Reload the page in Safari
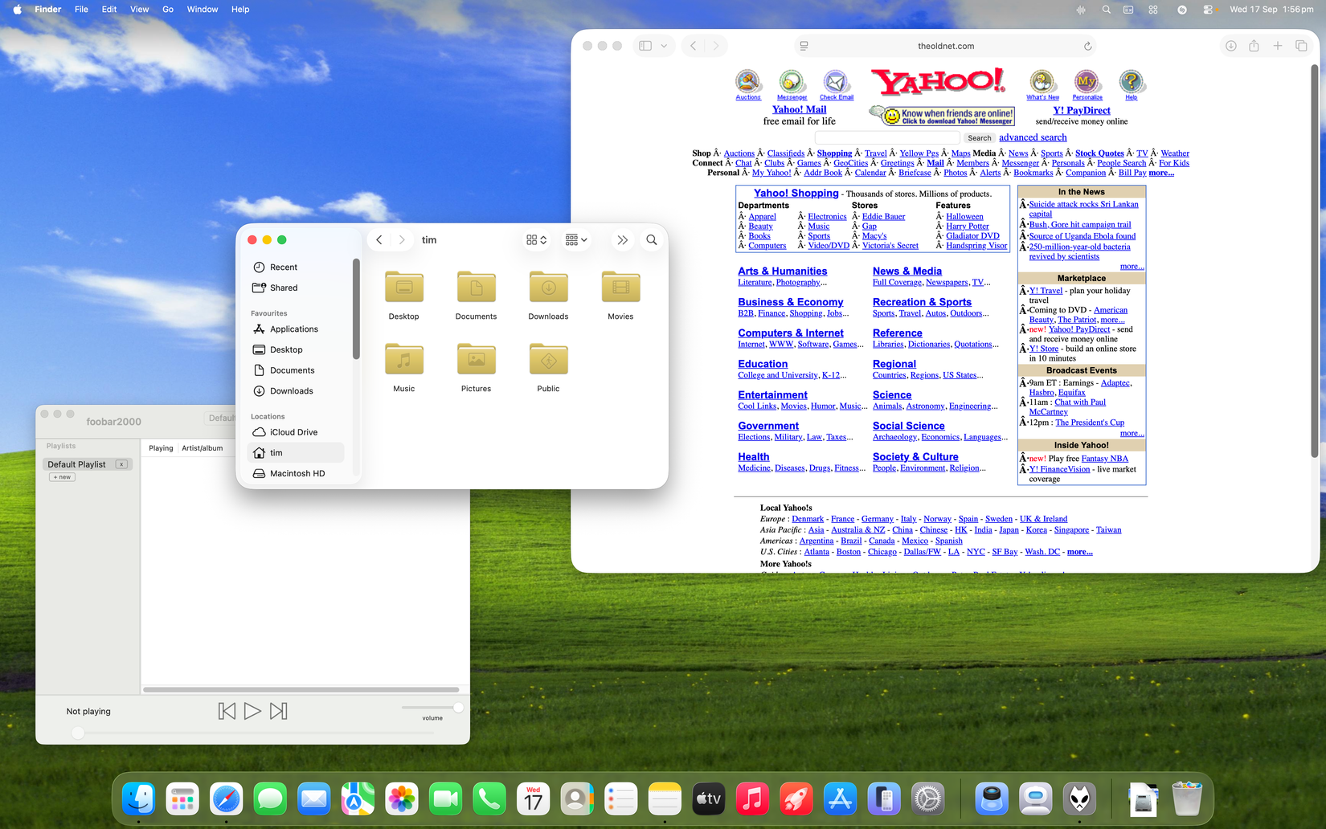The image size is (1326, 829). [1087, 46]
